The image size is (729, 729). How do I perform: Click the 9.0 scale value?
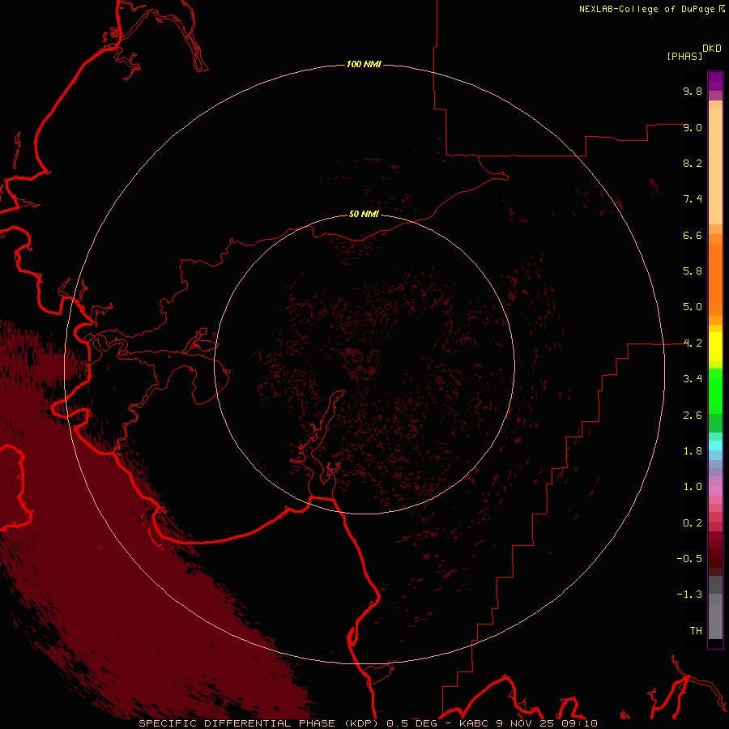point(693,127)
